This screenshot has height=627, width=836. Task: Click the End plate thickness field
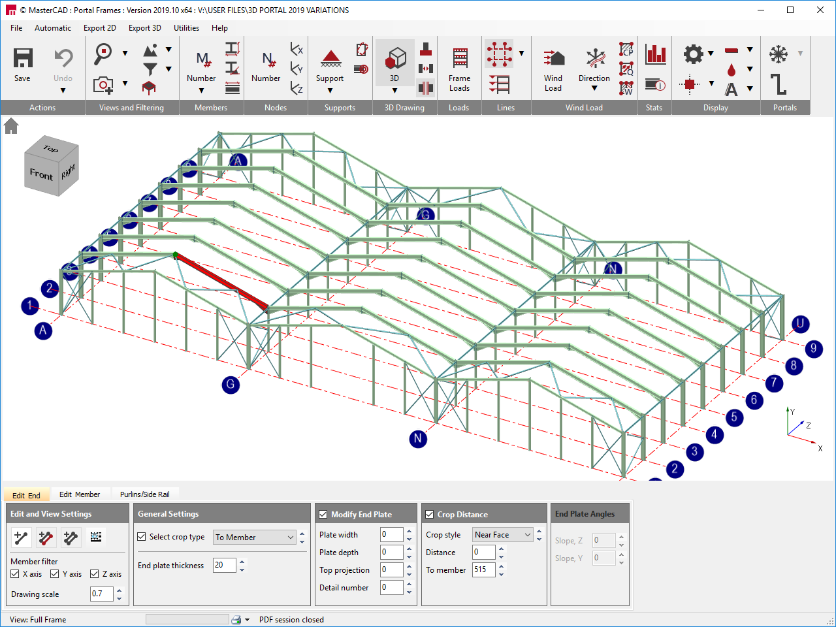click(x=224, y=566)
